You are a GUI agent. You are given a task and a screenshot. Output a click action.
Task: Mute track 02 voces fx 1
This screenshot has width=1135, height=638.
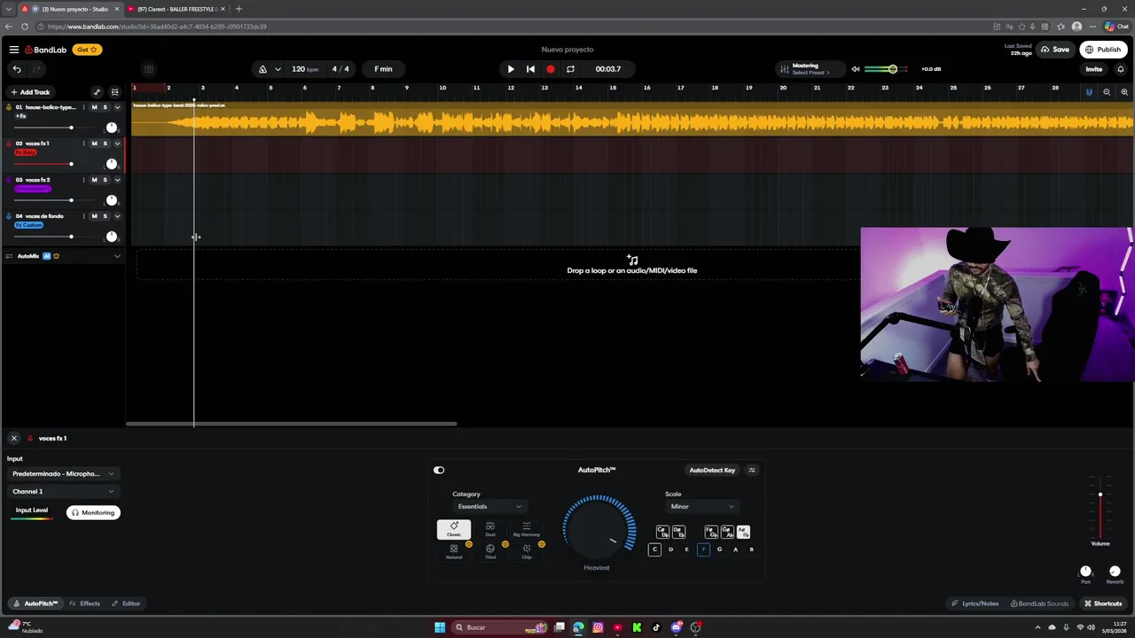tap(95, 144)
